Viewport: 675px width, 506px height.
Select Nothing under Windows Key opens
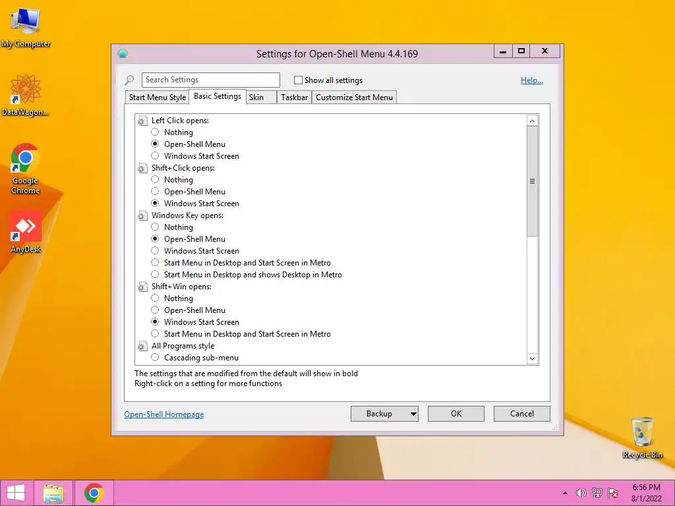coord(155,227)
